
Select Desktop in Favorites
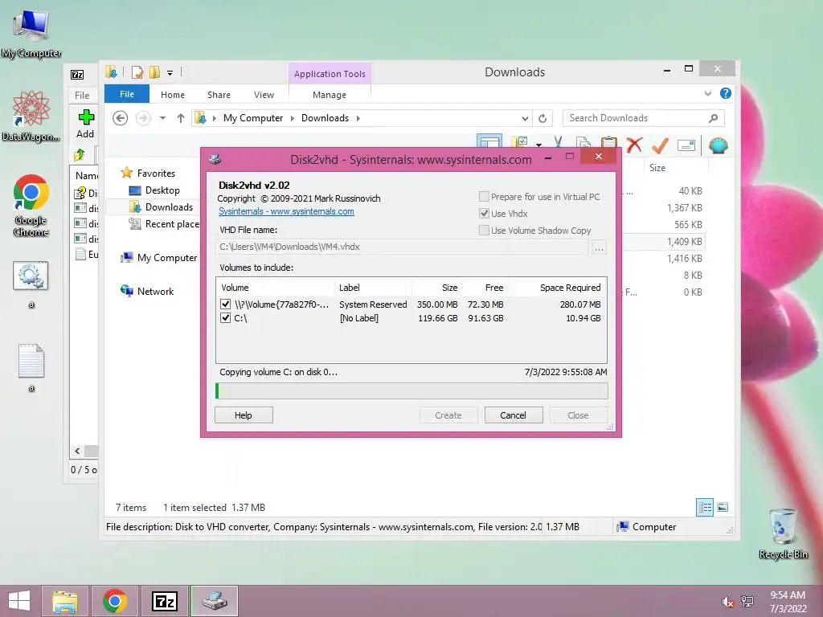[x=162, y=190]
